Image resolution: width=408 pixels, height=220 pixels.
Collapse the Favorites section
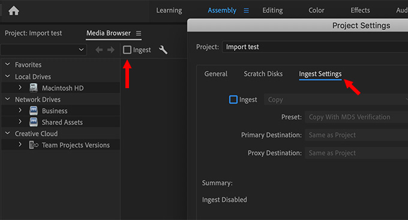[x=8, y=64]
